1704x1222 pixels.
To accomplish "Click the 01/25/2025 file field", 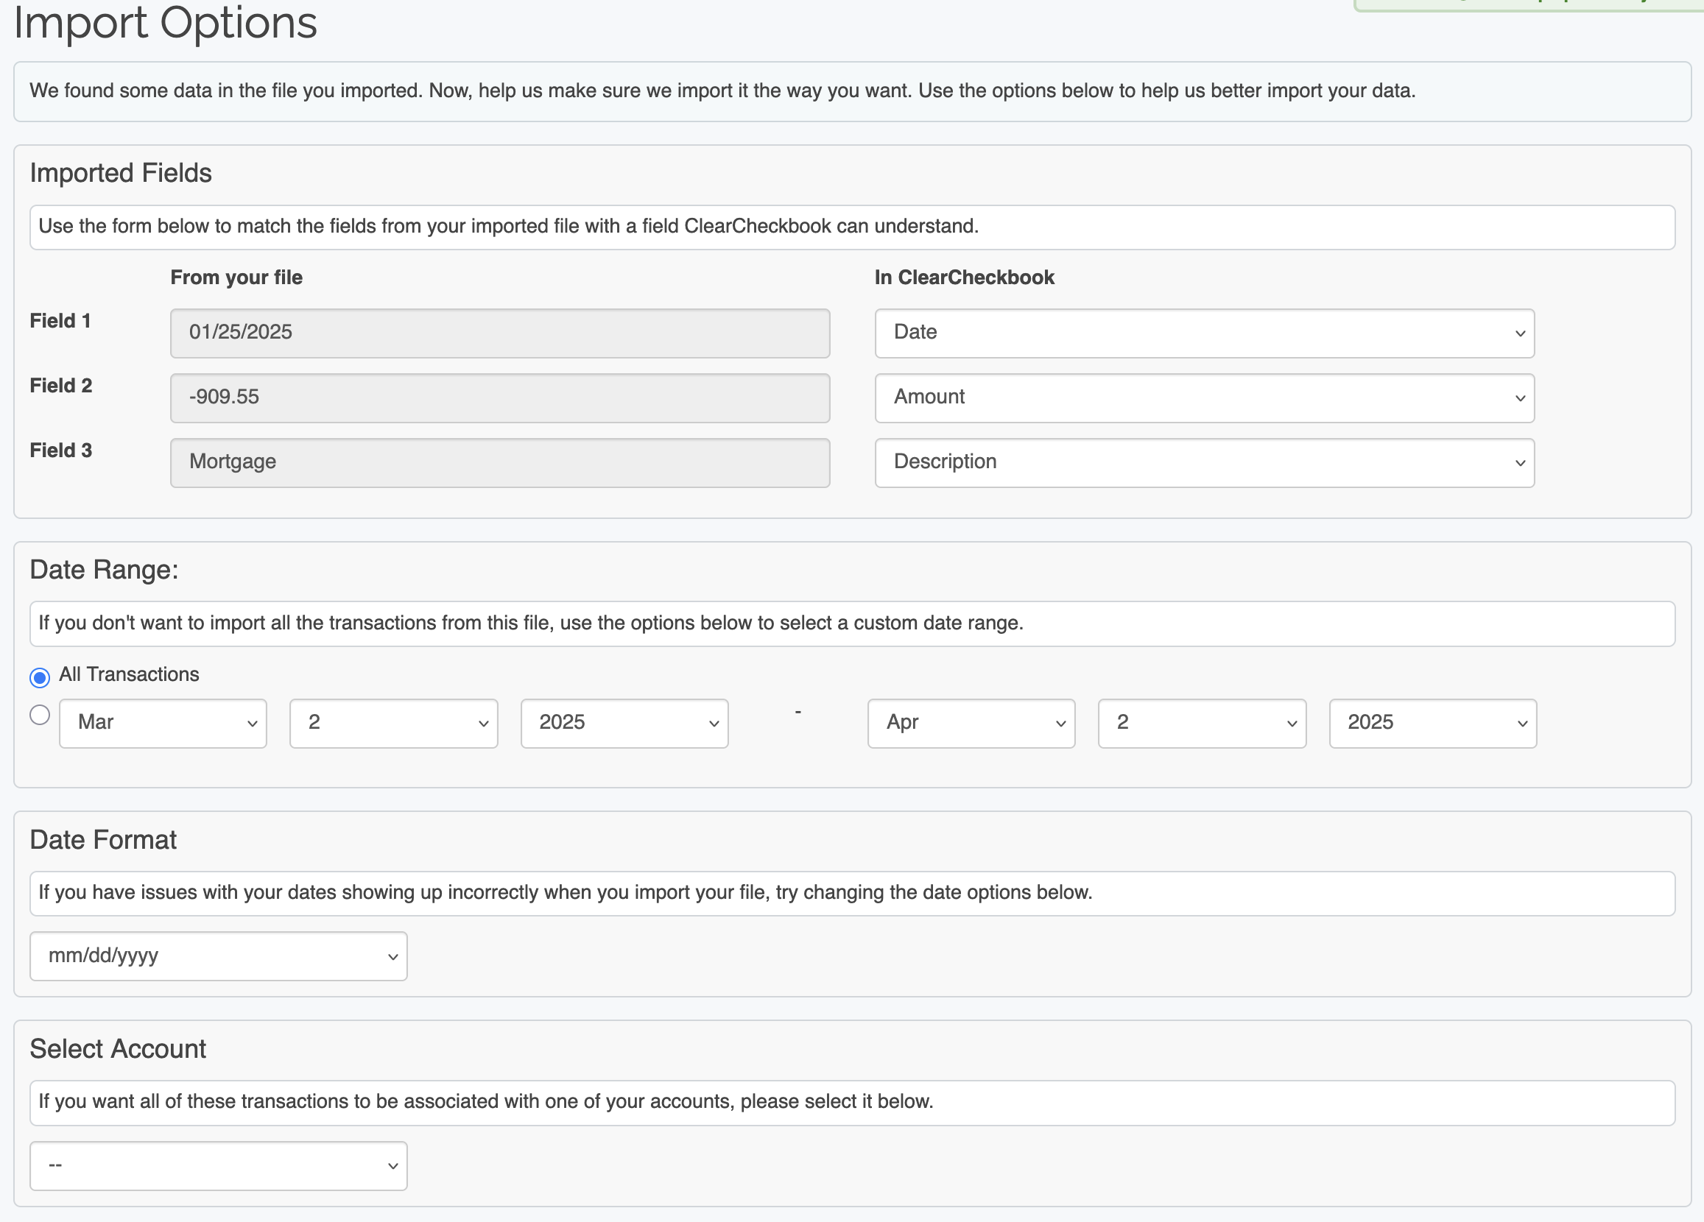I will pyautogui.click(x=499, y=333).
